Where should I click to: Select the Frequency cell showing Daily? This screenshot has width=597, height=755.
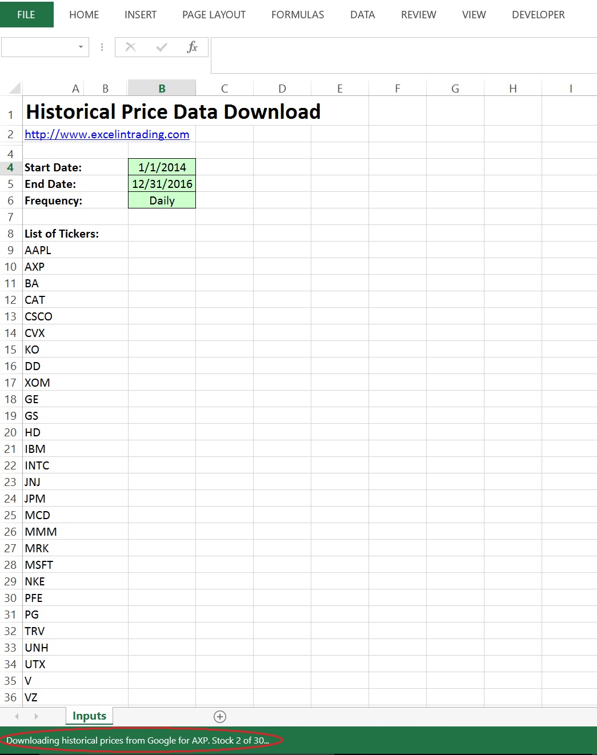pyautogui.click(x=162, y=200)
